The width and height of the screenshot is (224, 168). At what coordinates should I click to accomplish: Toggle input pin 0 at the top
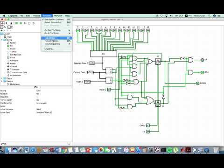[x=78, y=30]
